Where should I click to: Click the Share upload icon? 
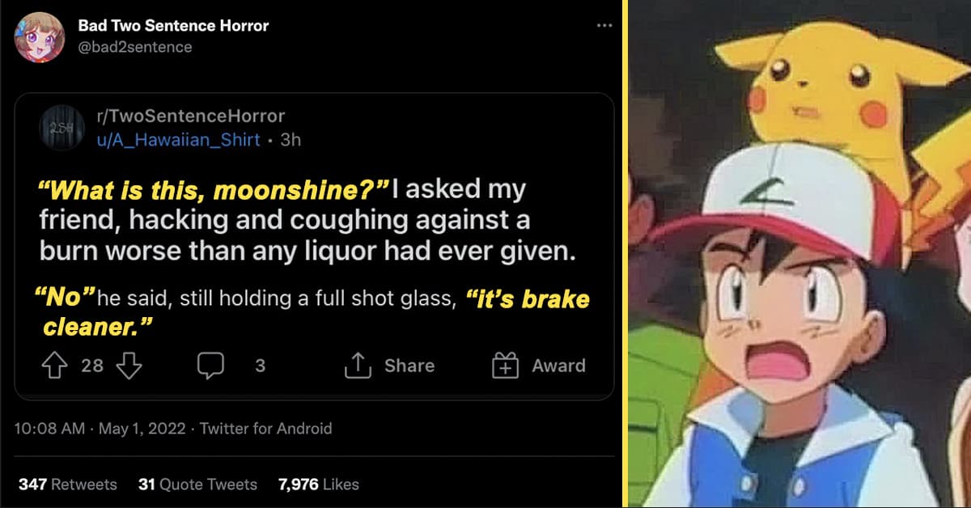(x=357, y=366)
